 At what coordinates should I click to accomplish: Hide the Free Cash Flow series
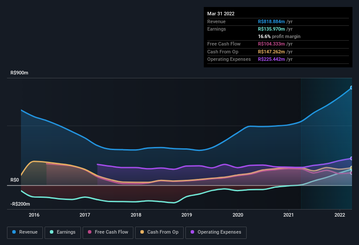(x=108, y=232)
